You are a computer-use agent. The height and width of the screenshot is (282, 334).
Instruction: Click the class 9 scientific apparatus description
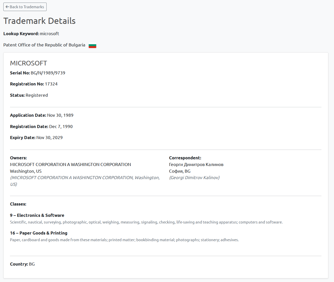coord(146,222)
